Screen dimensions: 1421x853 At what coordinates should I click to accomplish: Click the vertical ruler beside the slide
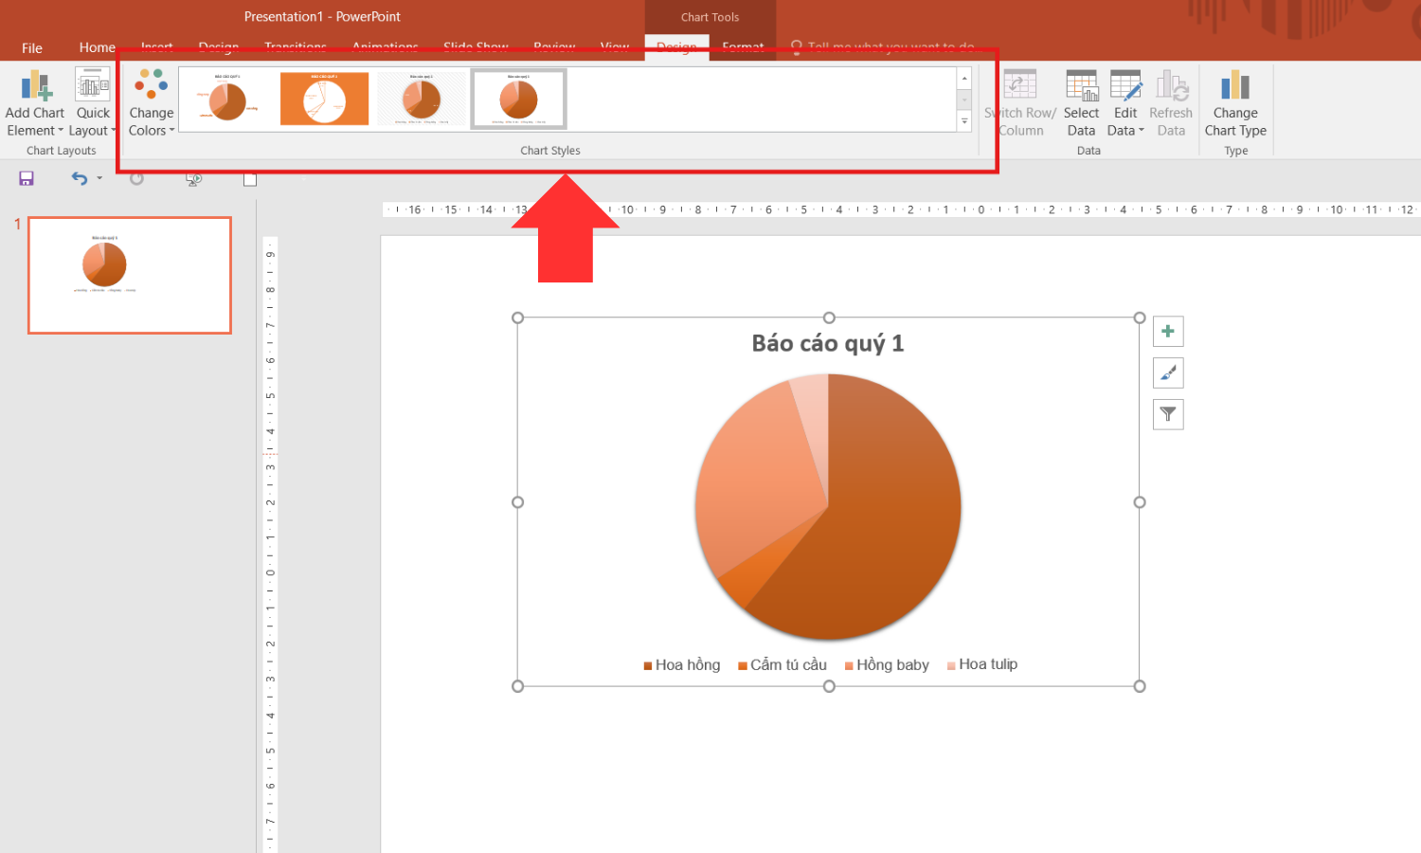pos(270,545)
